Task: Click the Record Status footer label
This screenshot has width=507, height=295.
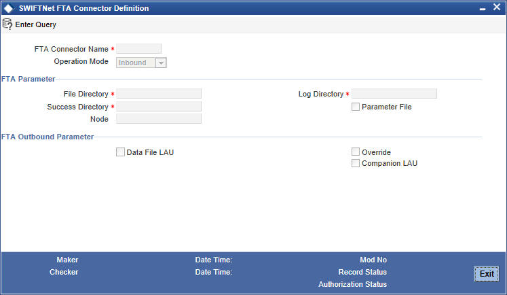Action: (362, 272)
